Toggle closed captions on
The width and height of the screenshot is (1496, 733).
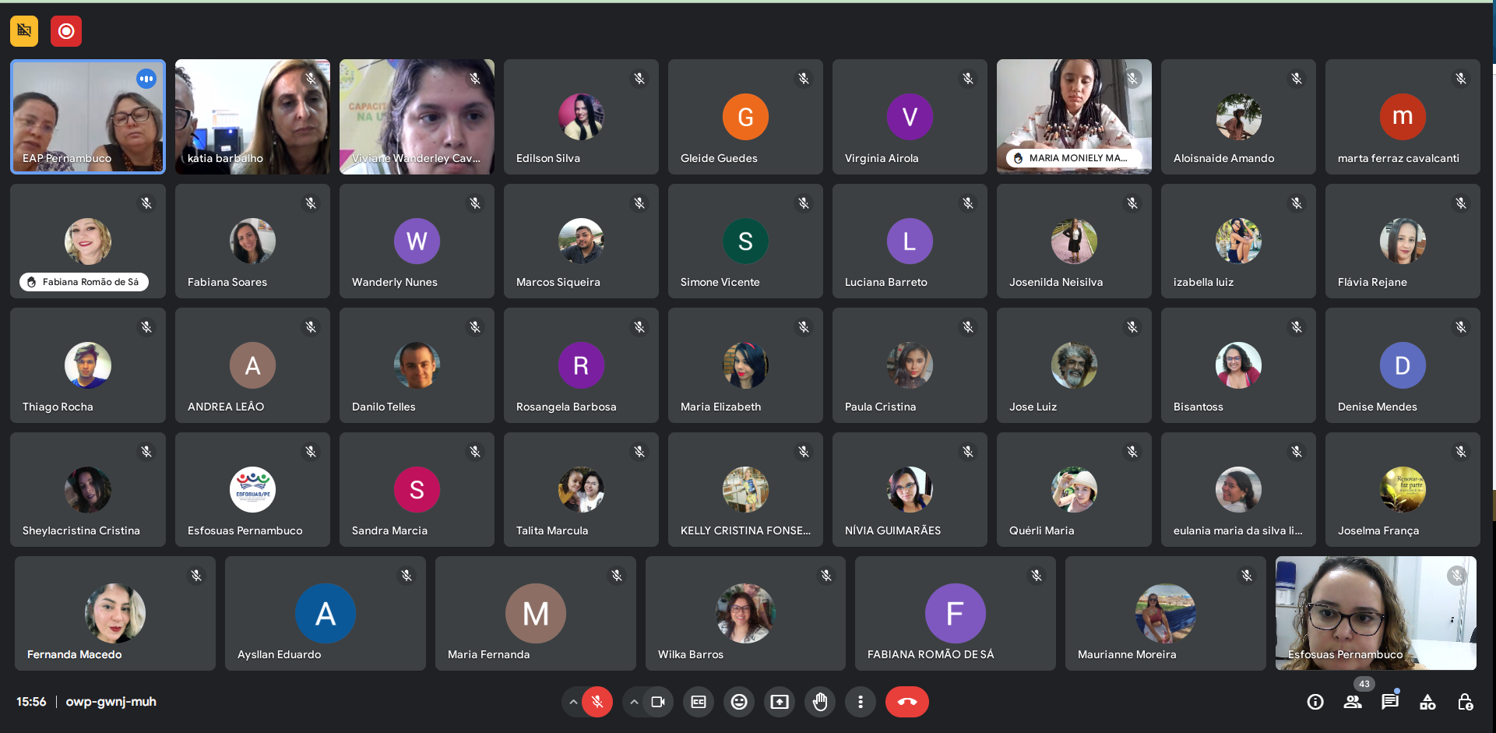[699, 702]
